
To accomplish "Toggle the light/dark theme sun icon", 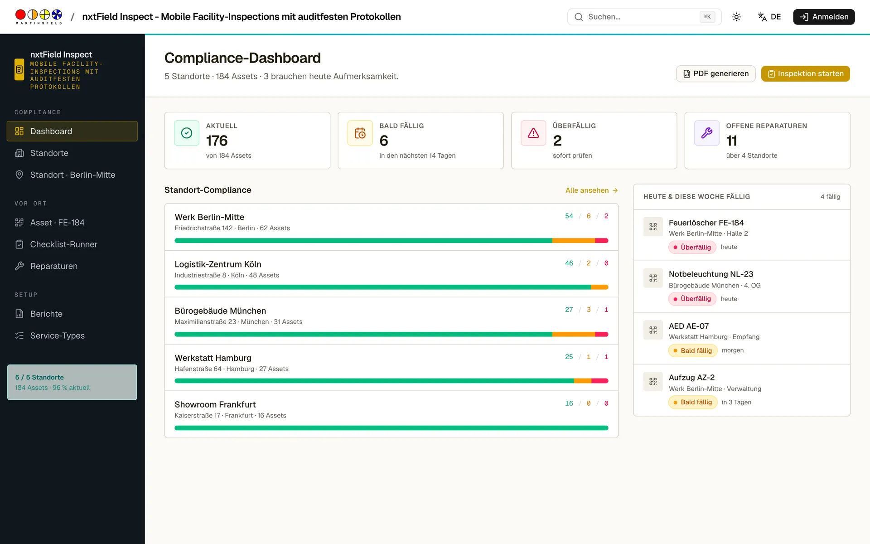I will coord(736,17).
